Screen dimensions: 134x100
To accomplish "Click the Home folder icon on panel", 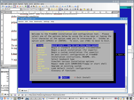I will 5,98.
